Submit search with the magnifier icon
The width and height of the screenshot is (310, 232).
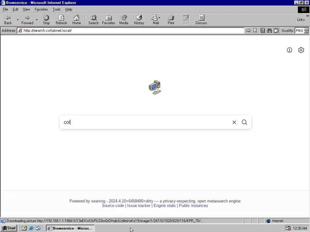[x=244, y=122]
